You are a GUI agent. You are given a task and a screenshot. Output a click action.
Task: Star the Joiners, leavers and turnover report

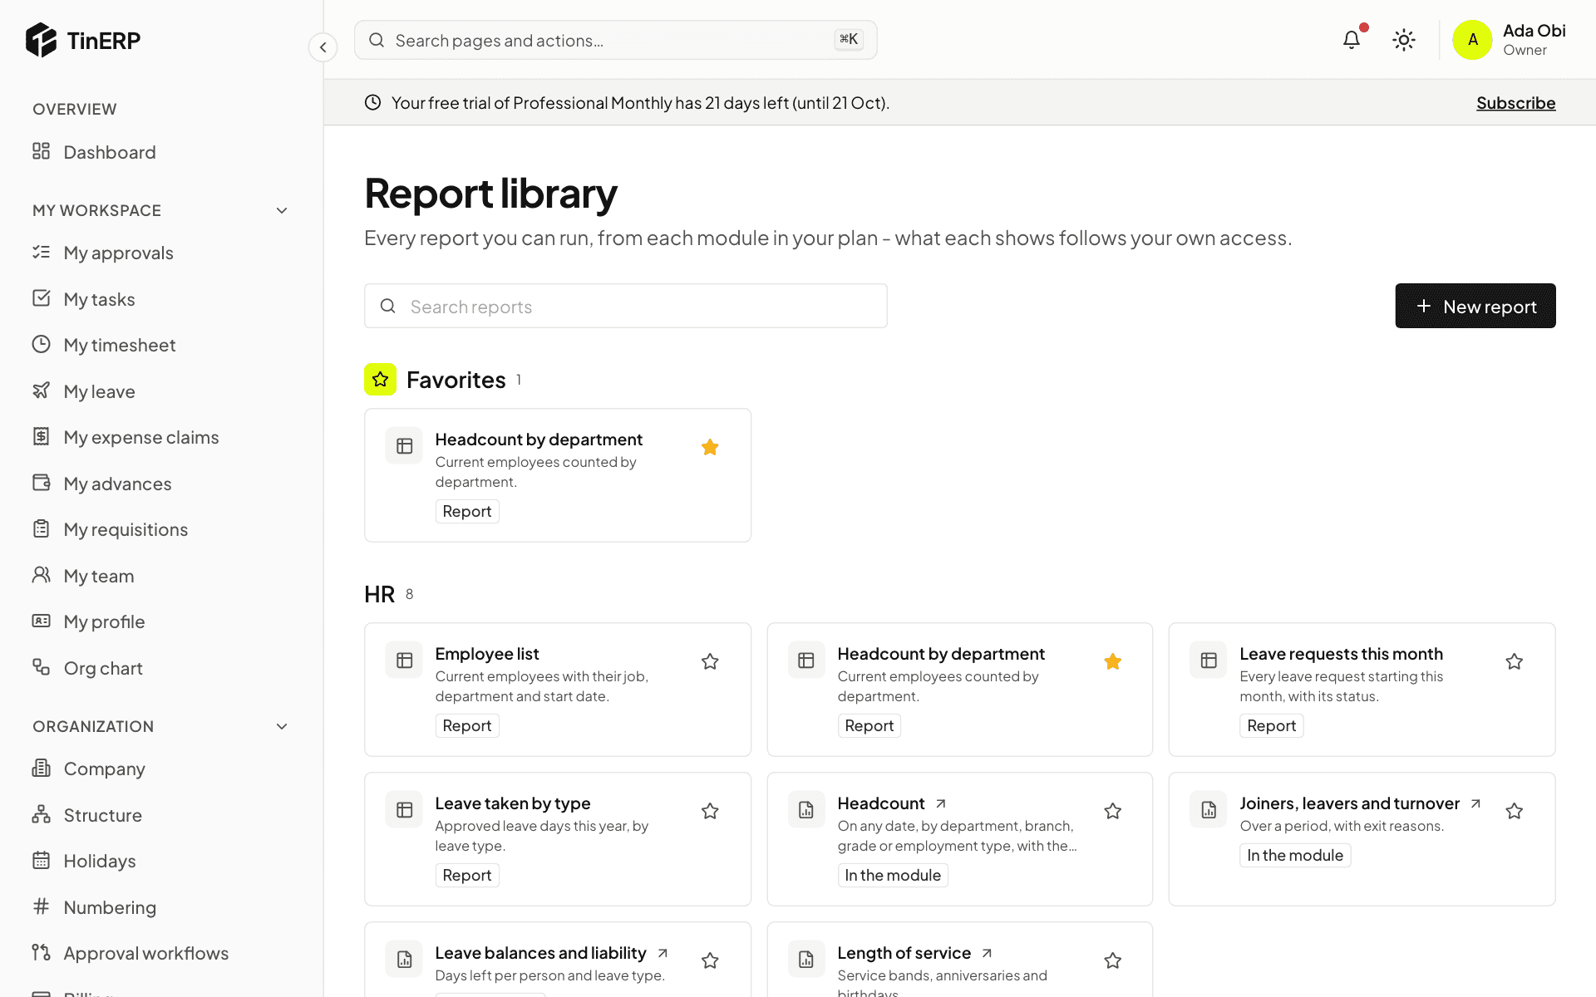pos(1515,811)
